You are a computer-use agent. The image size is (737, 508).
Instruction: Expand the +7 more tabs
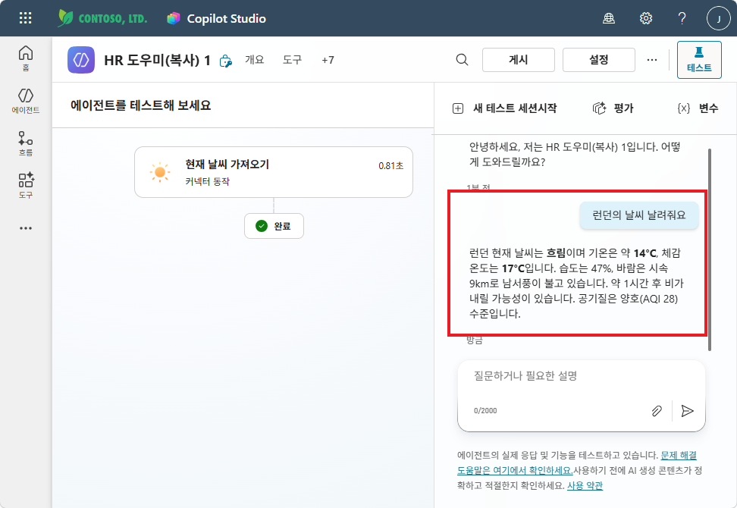tap(328, 60)
